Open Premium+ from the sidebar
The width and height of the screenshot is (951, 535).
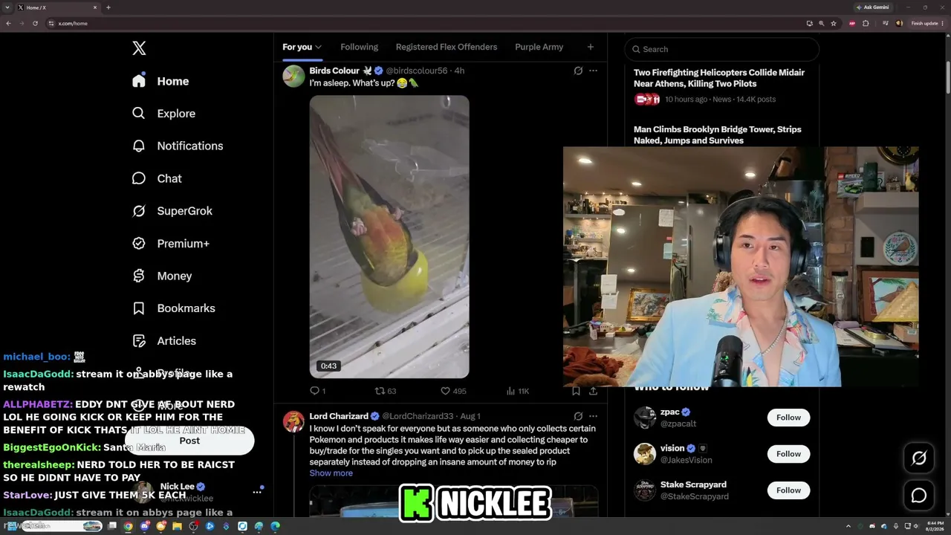170,244
